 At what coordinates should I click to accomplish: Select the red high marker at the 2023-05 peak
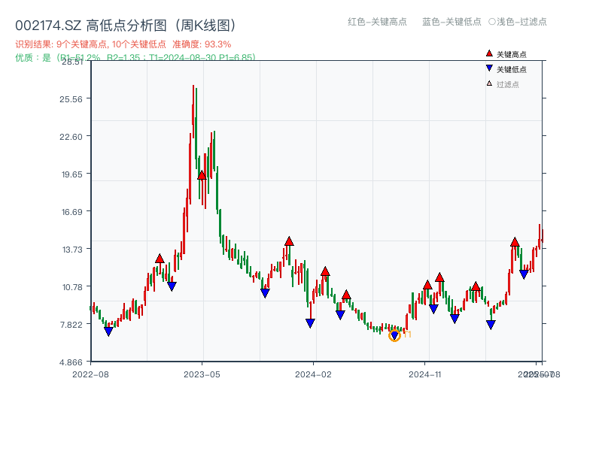[200, 174]
